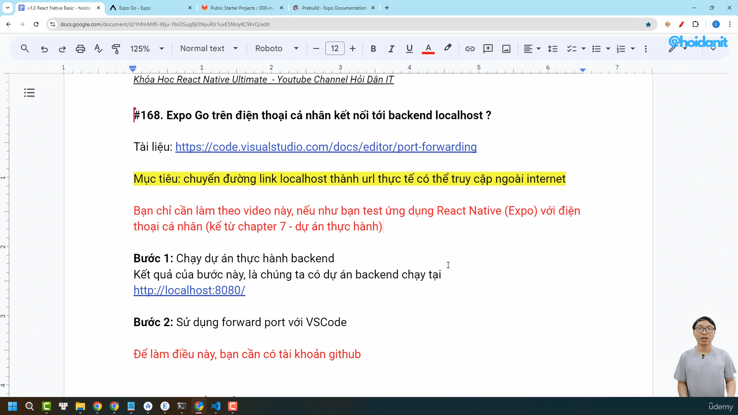Insert a link via toolbar

click(470, 49)
